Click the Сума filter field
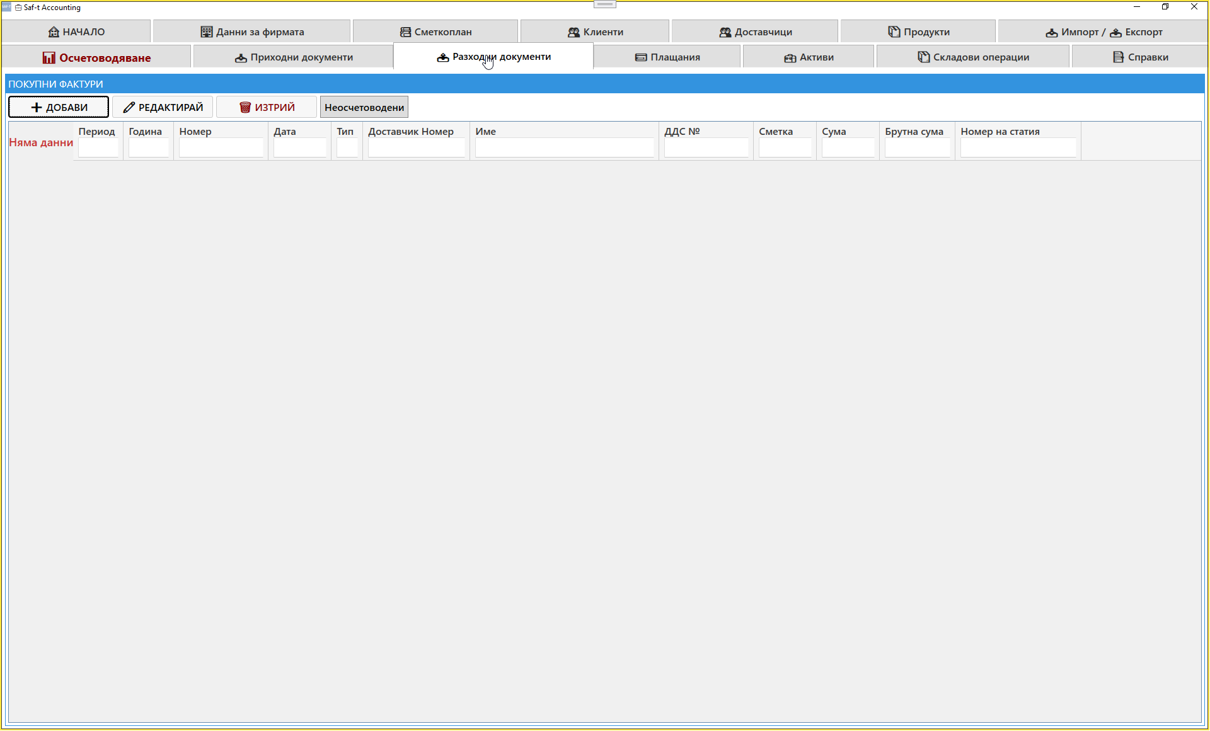1210x731 pixels. 848,147
